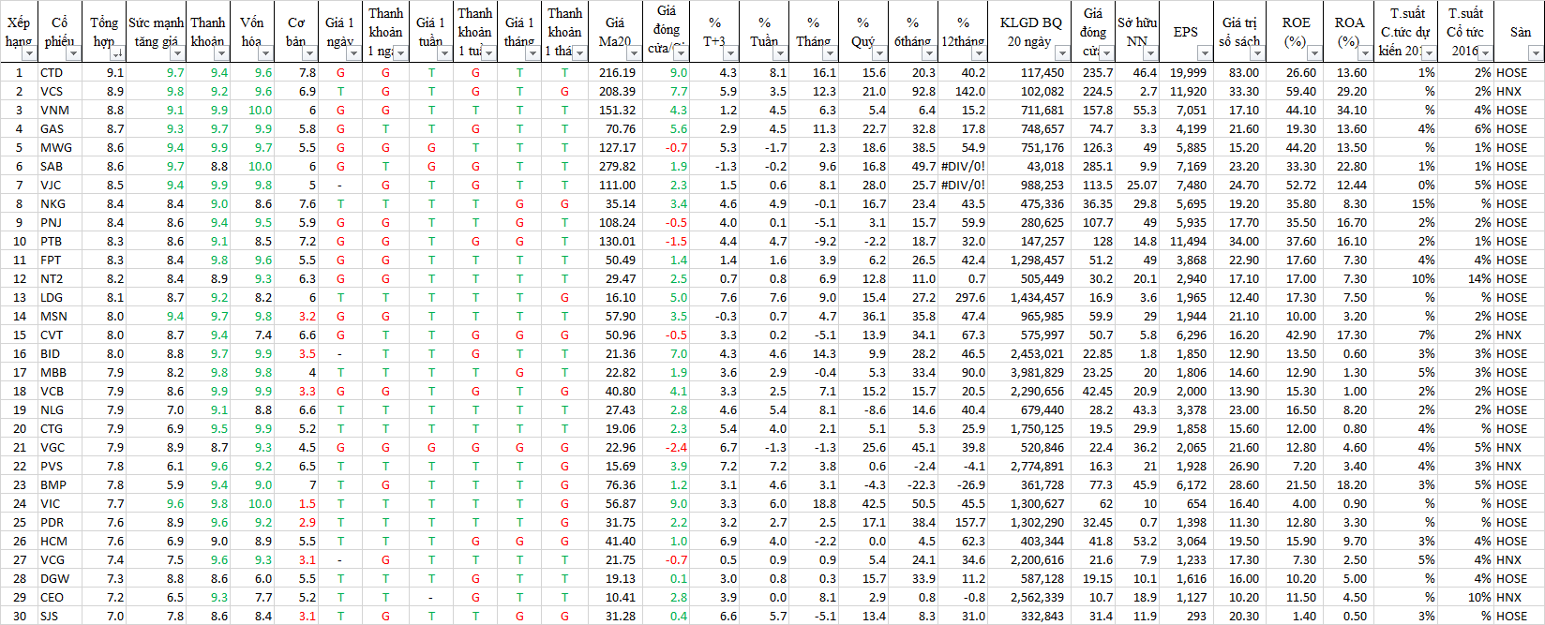Open the ROE (%) filter dropdown
The height and width of the screenshot is (625, 1545).
[1313, 54]
